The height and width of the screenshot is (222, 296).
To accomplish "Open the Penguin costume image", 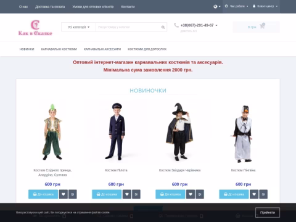I will click(x=242, y=134).
